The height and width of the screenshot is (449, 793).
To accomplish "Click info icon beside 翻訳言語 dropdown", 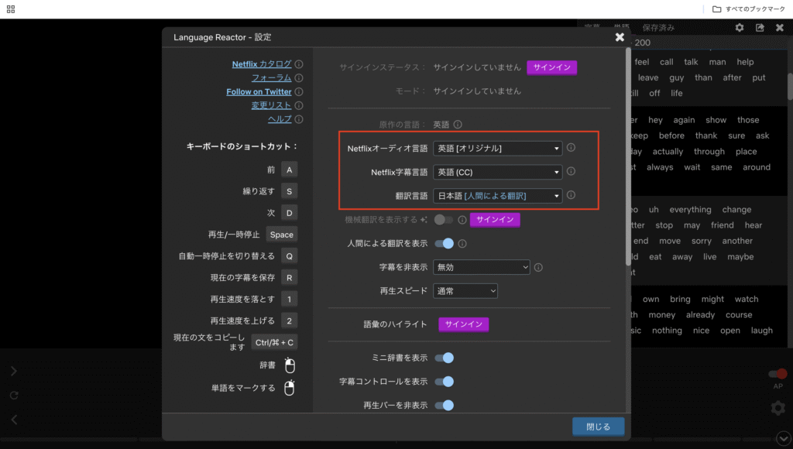I will [x=571, y=195].
